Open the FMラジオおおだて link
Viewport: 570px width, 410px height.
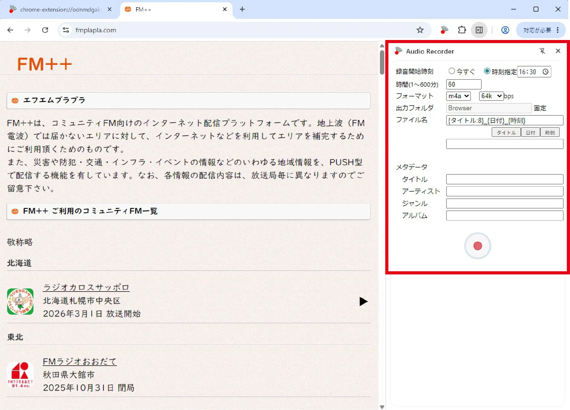80,362
